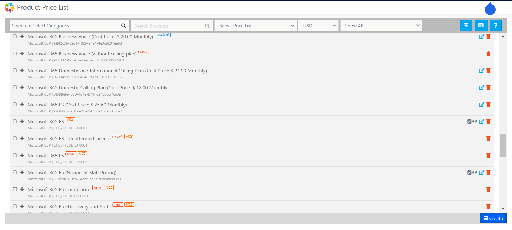Open the USD currency dropdown
The width and height of the screenshot is (512, 230).
click(318, 26)
